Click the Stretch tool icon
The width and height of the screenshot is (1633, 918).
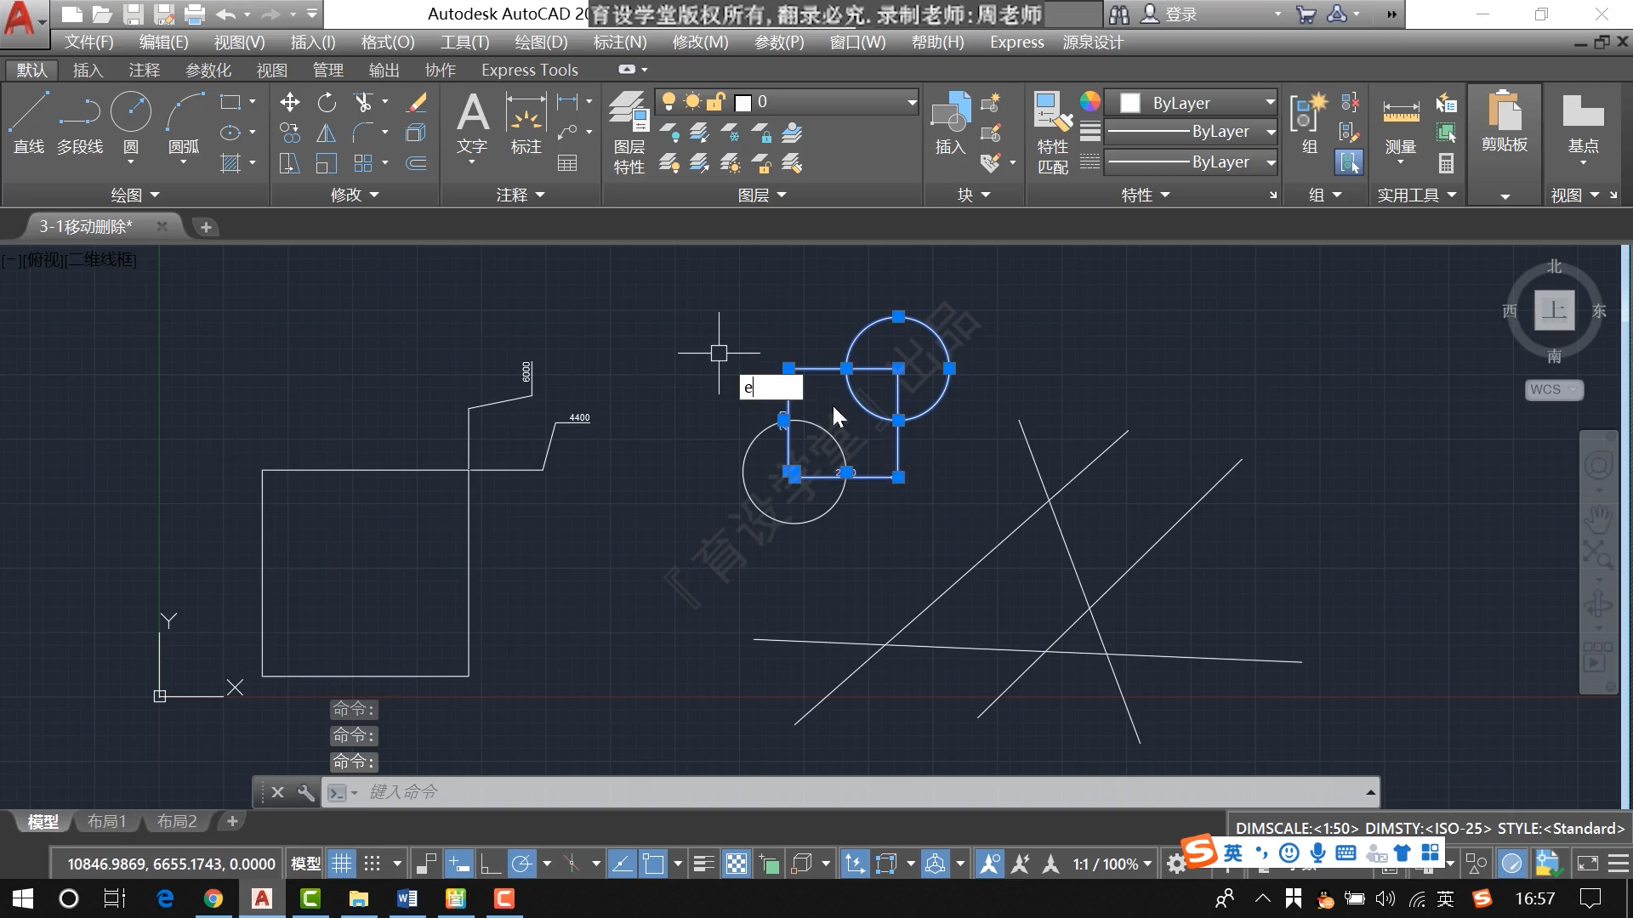289,163
